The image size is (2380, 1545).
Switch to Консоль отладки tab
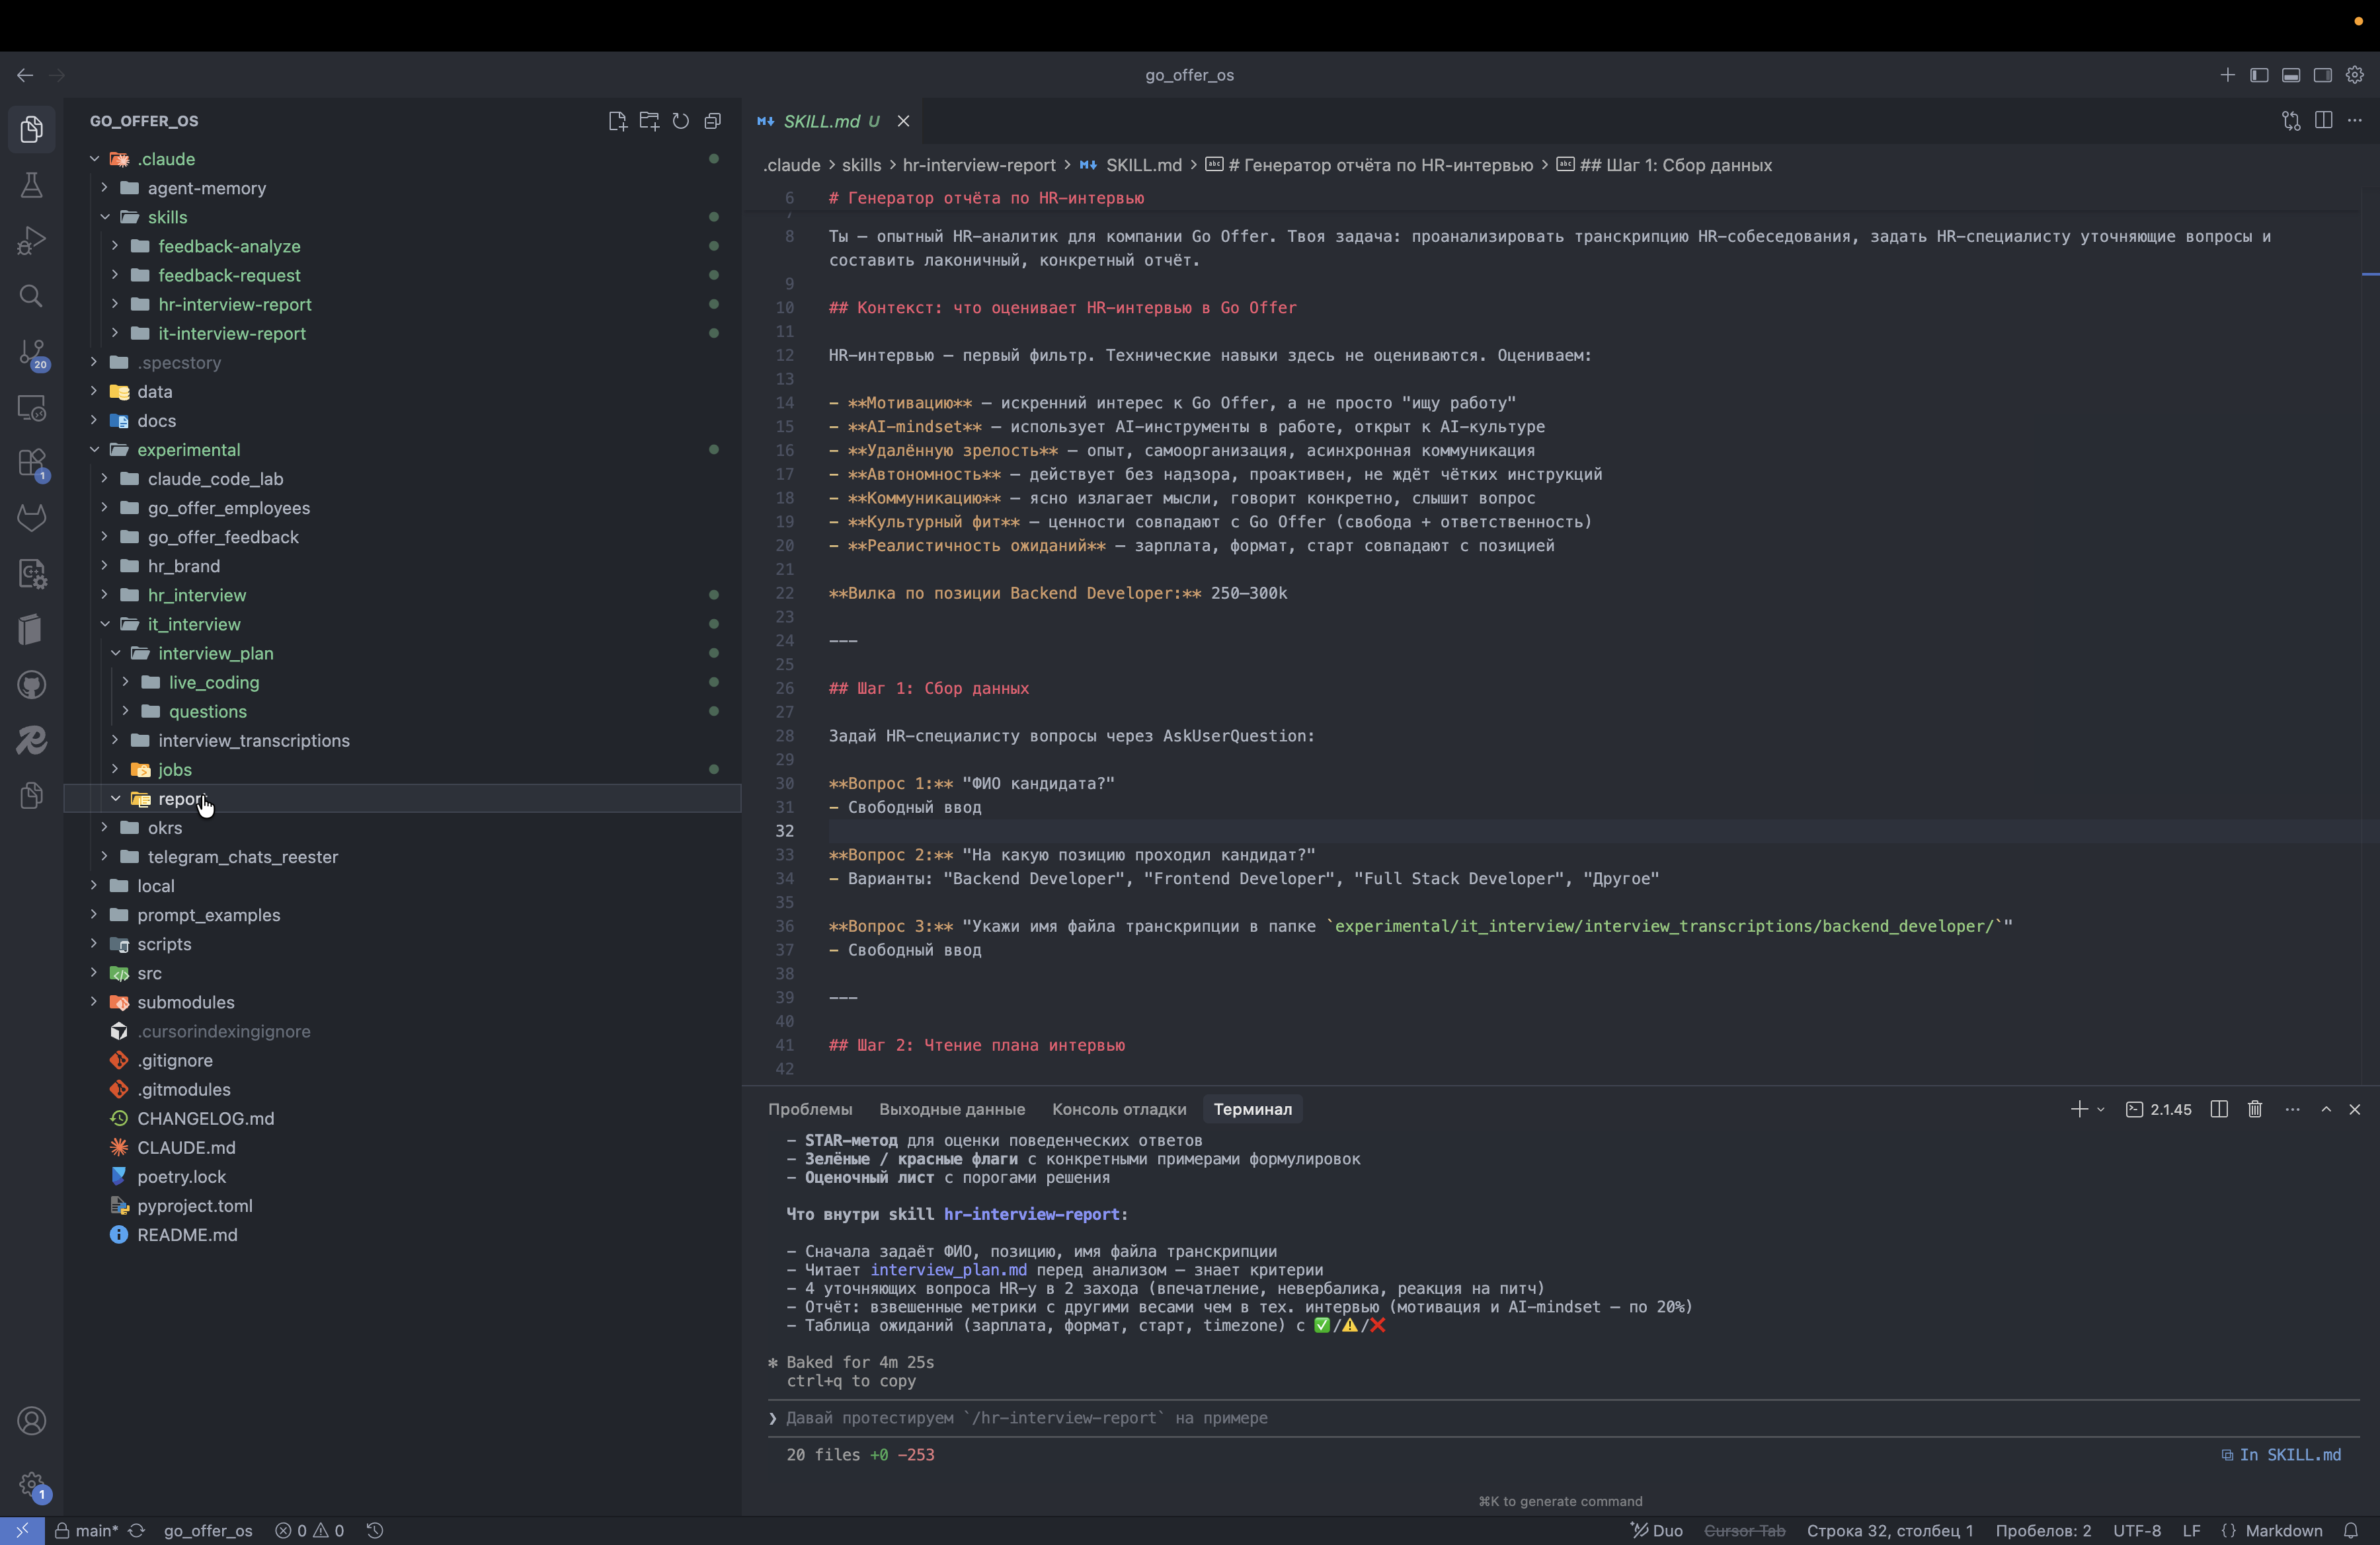pyautogui.click(x=1118, y=1110)
